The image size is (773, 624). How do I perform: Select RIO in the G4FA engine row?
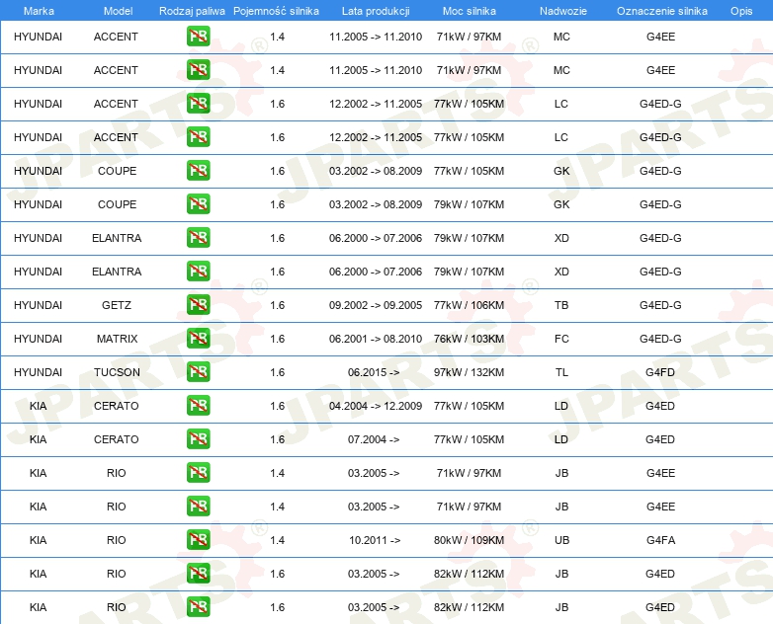point(117,540)
